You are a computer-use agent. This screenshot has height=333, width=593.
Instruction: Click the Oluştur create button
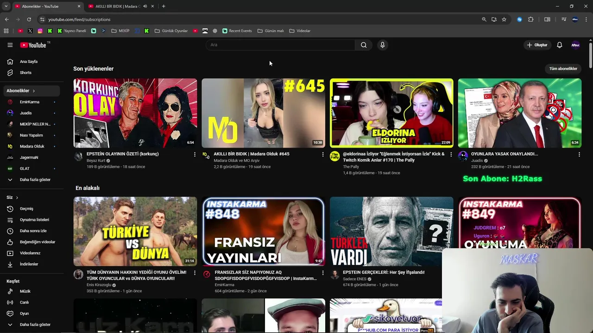coord(537,45)
